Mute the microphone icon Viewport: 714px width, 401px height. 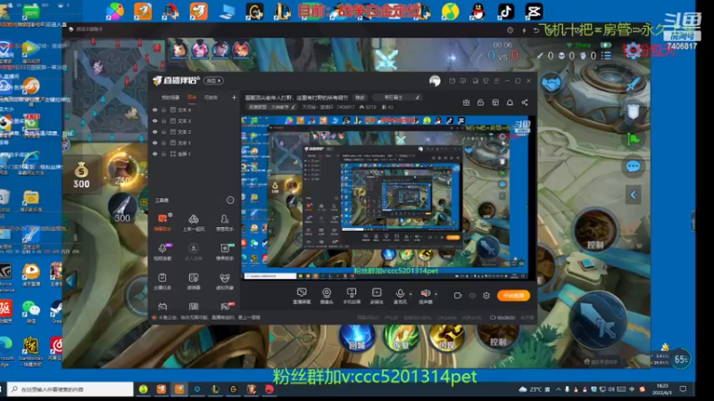click(x=400, y=294)
